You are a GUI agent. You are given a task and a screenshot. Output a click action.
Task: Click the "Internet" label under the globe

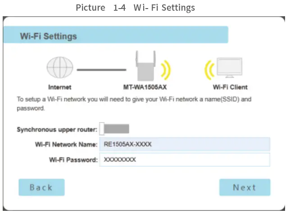(59, 87)
